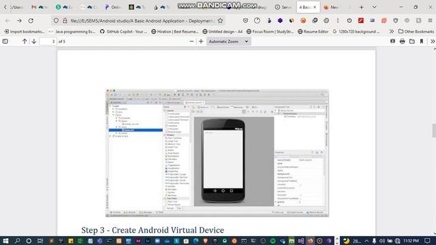This screenshot has width=436, height=245.
Task: Go to next PDF page arrow
Action: 34,42
